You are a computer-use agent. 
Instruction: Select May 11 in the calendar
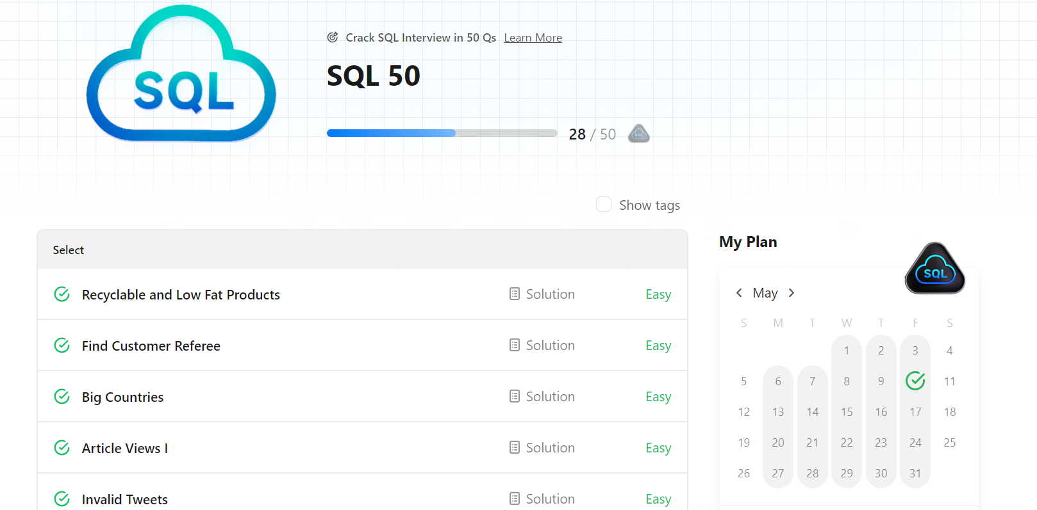(950, 381)
